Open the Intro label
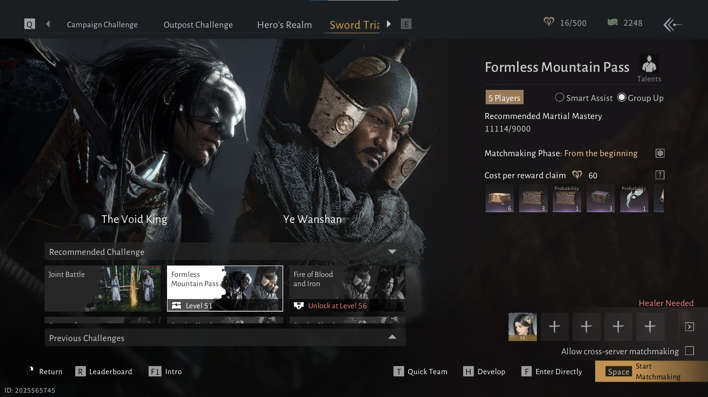Image resolution: width=708 pixels, height=397 pixels. (x=173, y=372)
